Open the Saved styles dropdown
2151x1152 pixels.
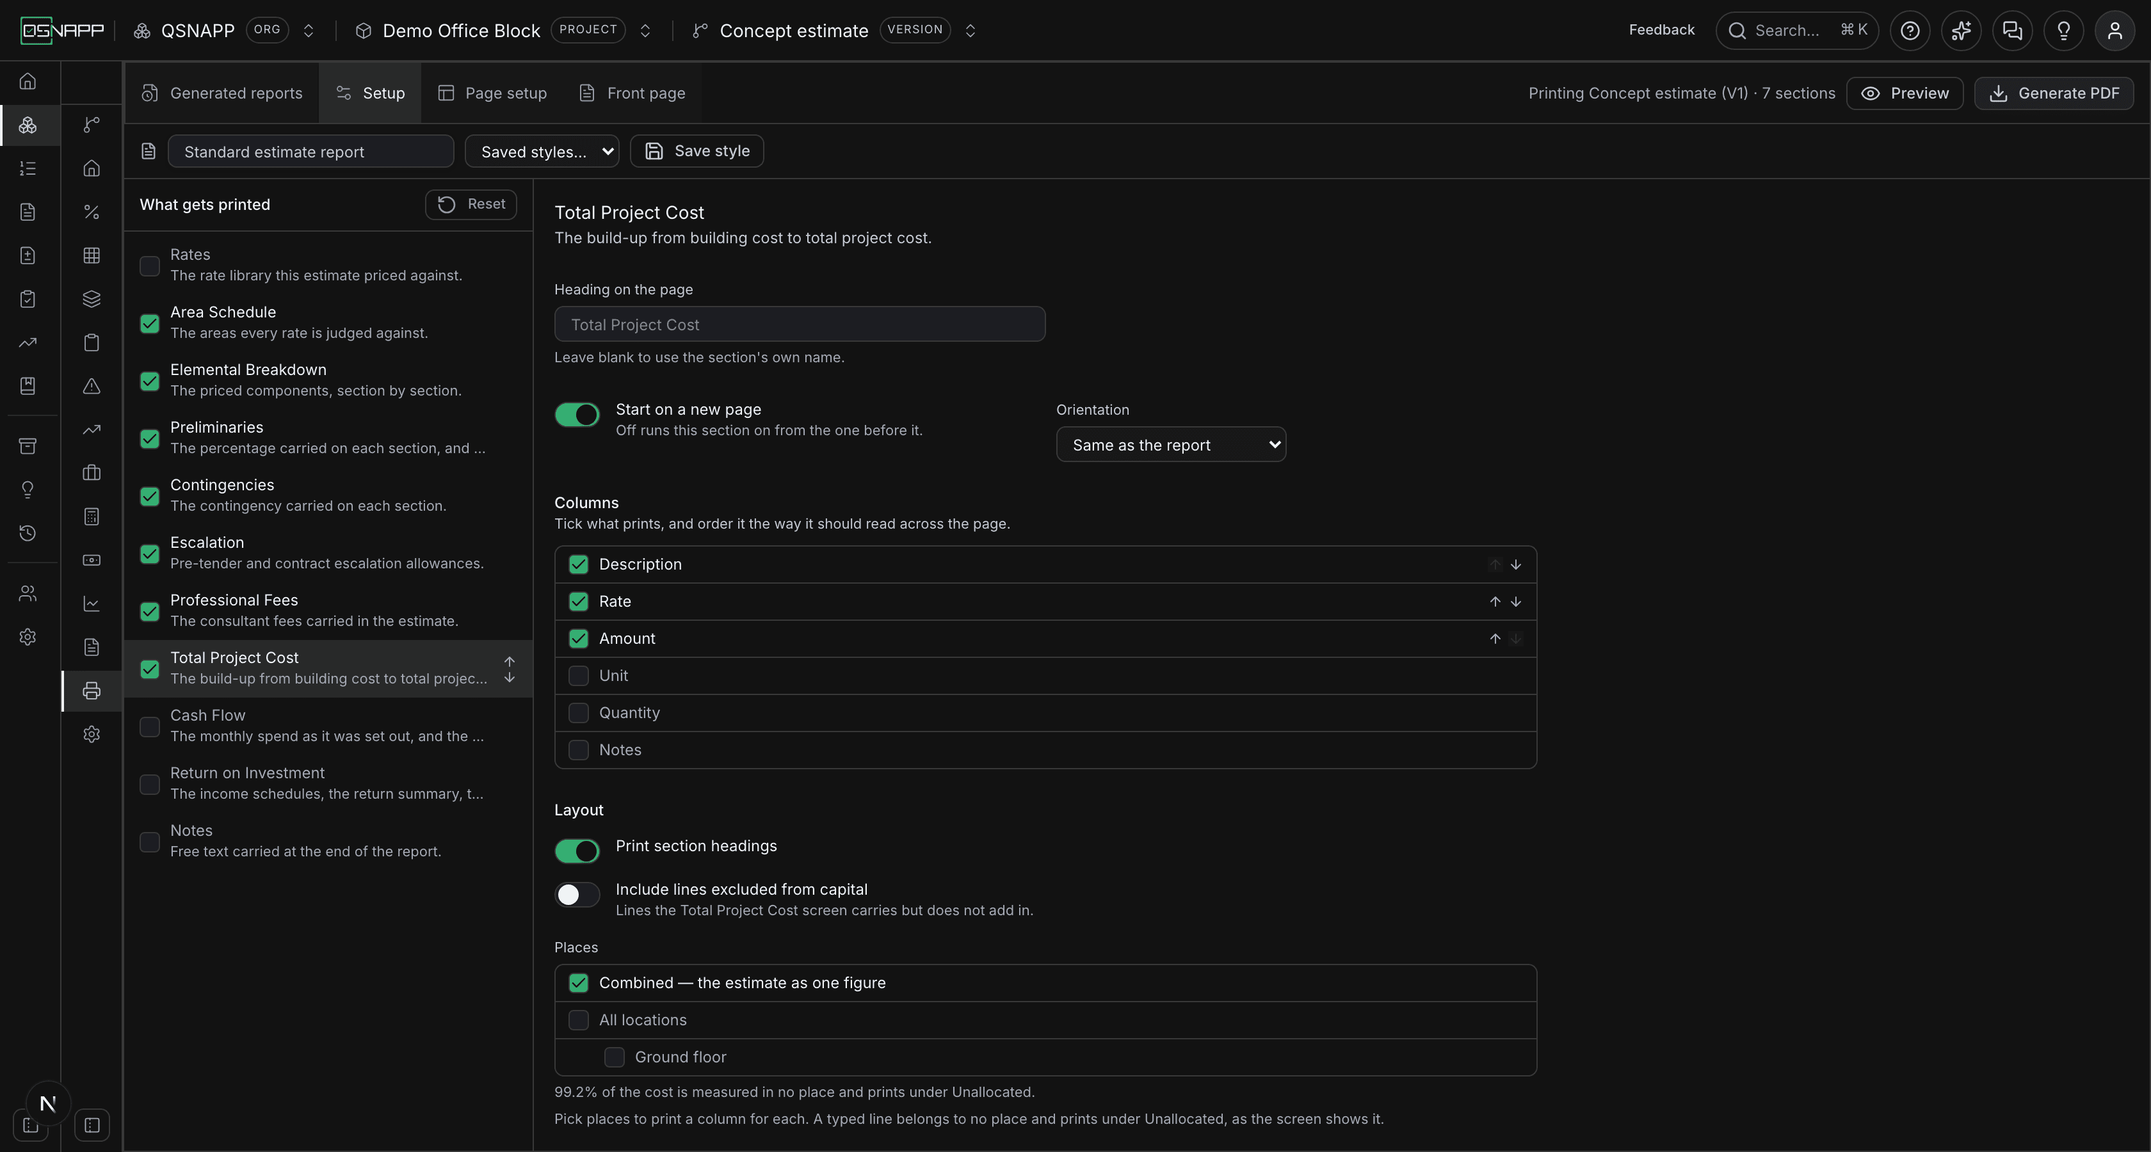[542, 151]
